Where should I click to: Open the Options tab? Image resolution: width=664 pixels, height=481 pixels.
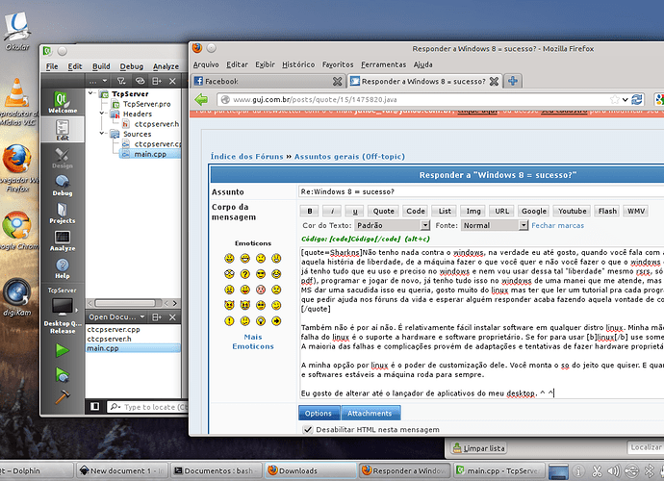pos(319,414)
